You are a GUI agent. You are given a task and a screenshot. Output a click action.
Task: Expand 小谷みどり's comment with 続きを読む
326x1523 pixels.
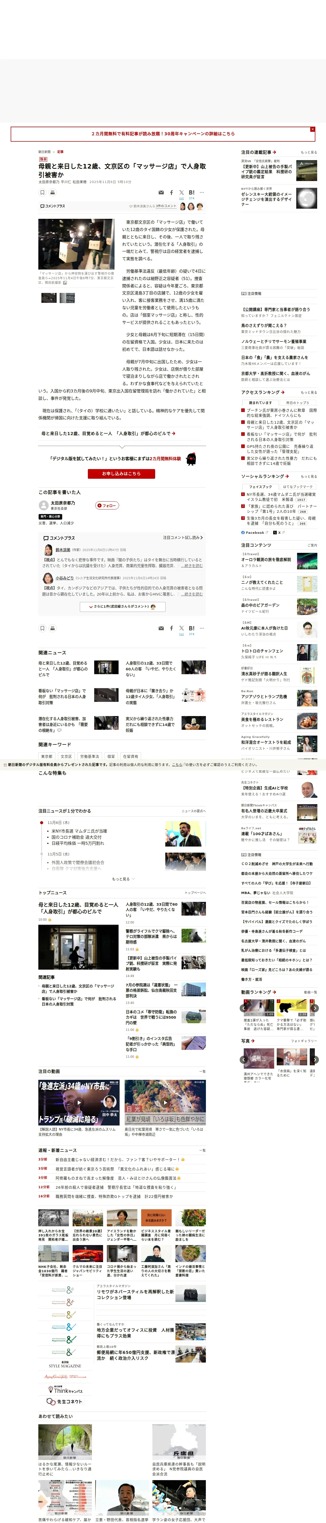tap(192, 594)
